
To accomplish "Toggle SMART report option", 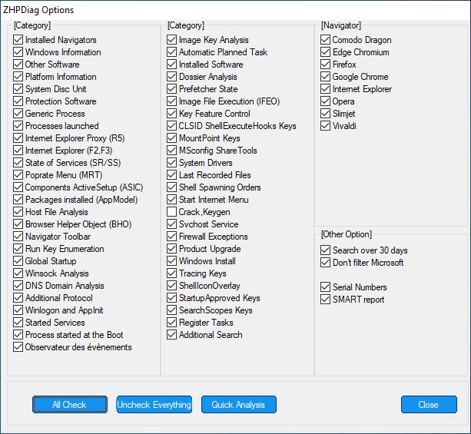I will pos(325,300).
